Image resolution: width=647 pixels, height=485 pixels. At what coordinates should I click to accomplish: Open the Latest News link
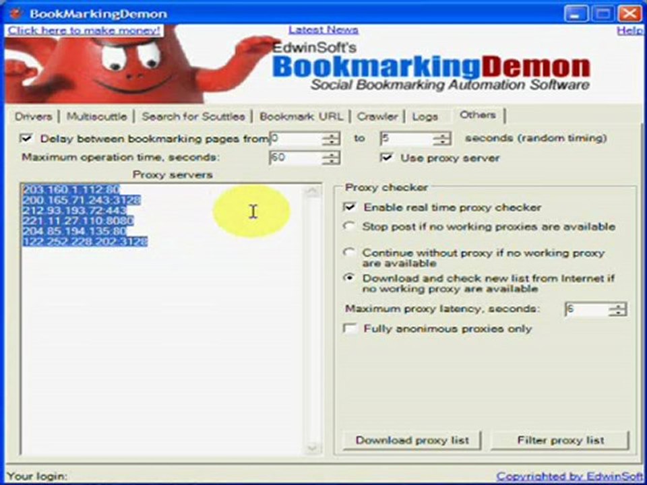point(323,30)
